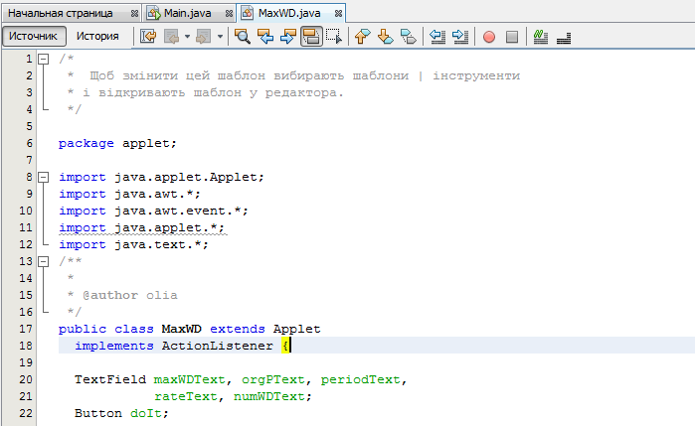Find the next occurrence icon
695x426 pixels.
coord(288,37)
